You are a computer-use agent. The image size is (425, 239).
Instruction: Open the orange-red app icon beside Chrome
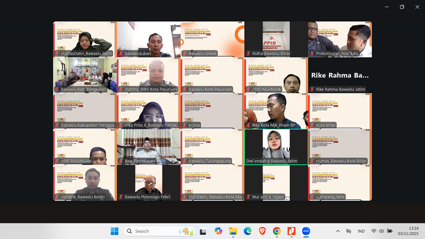pos(291,231)
